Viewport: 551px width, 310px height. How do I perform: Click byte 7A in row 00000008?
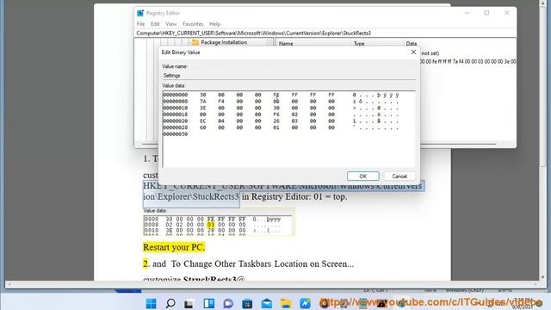click(203, 102)
